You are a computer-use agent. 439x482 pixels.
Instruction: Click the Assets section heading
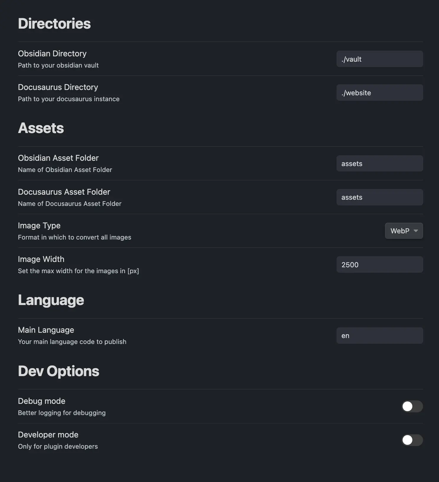(41, 128)
